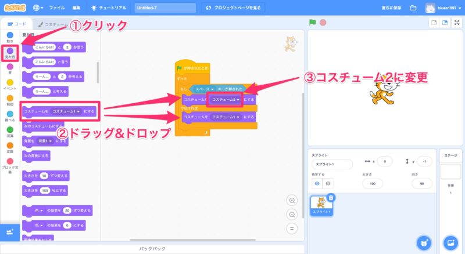Viewport: 465px width, 254px height.
Task: Open the ファイル menu
Action: tap(57, 8)
